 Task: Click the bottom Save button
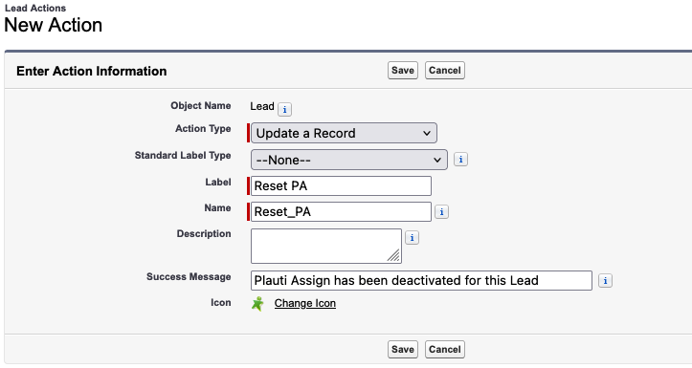(x=403, y=350)
